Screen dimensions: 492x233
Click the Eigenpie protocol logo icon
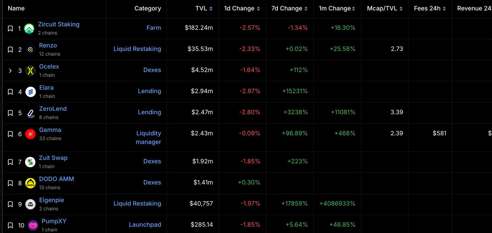[x=30, y=204]
